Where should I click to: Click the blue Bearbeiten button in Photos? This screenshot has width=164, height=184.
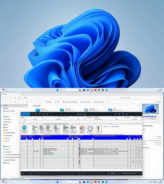(25, 114)
